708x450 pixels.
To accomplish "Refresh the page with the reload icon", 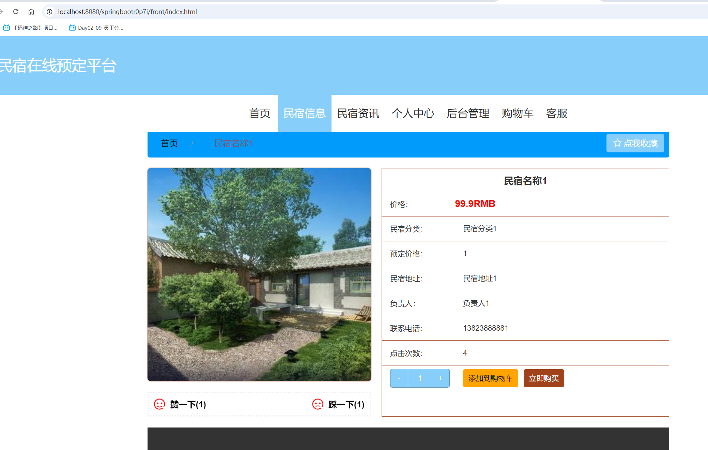I will pyautogui.click(x=16, y=11).
